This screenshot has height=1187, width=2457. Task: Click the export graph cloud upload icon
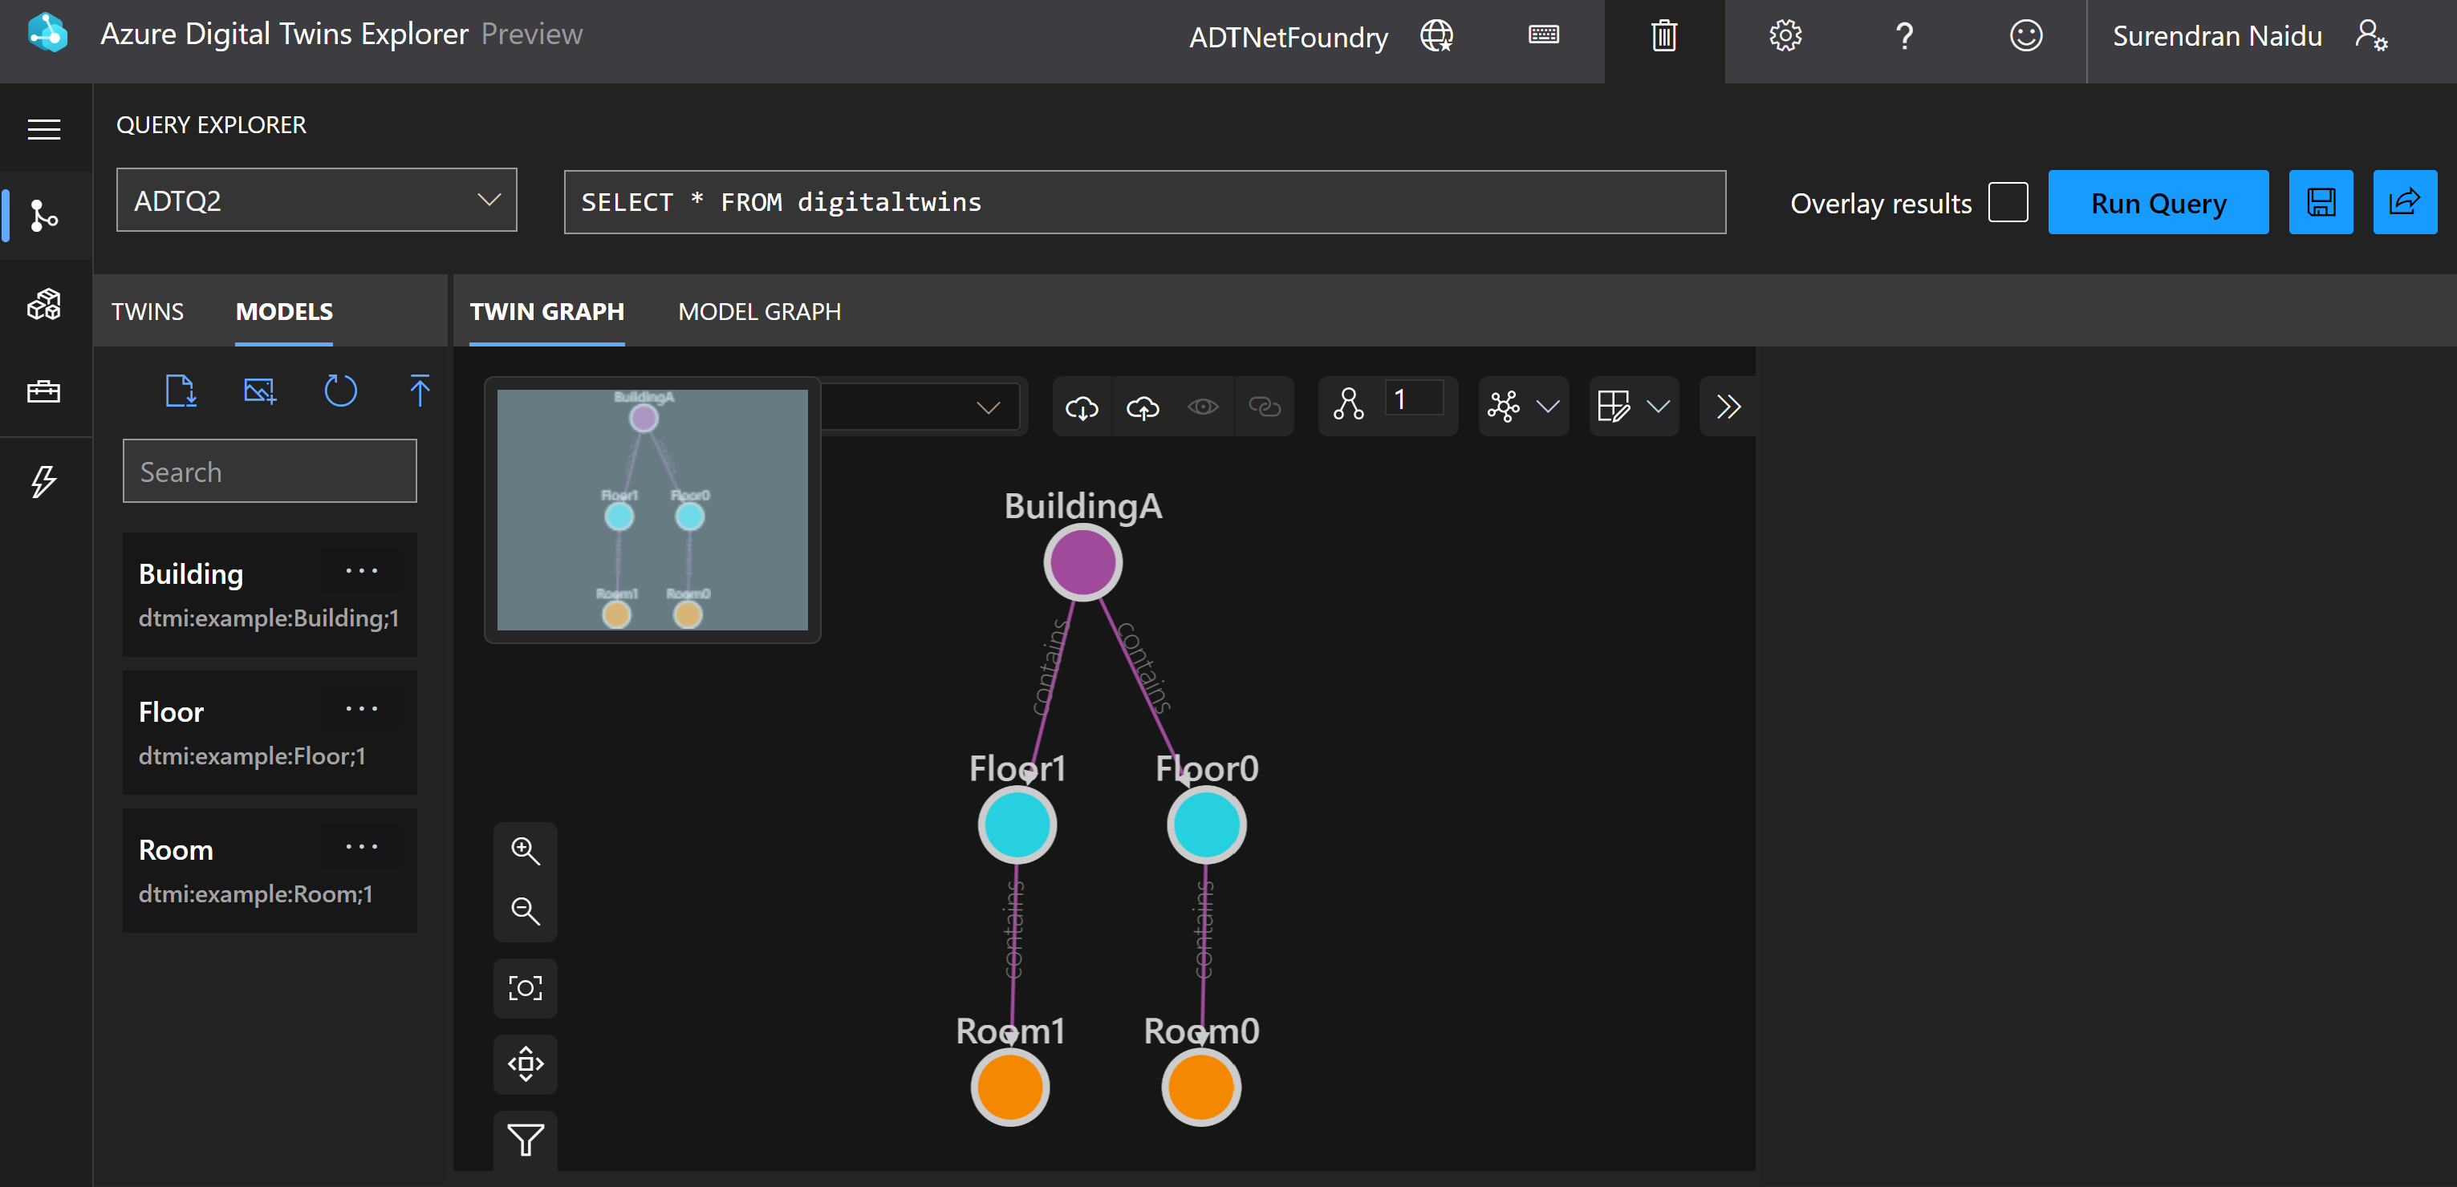(x=1143, y=407)
